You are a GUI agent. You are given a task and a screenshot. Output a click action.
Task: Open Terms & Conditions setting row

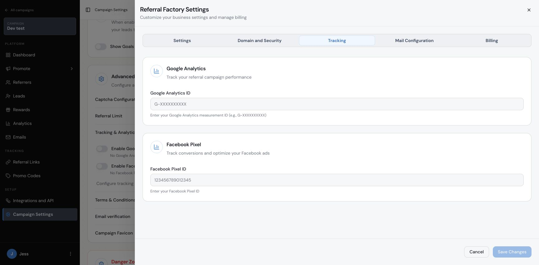pos(115,200)
